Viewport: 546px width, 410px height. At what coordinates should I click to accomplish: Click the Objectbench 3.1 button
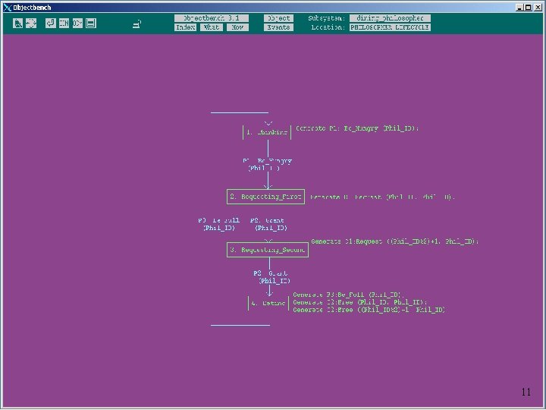click(212, 18)
